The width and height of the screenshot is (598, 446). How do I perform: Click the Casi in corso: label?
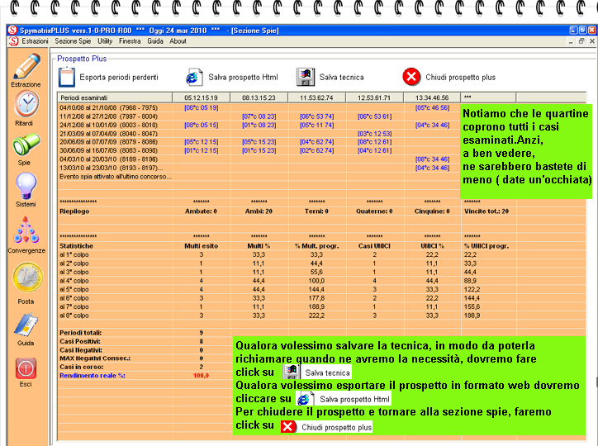[x=81, y=367]
